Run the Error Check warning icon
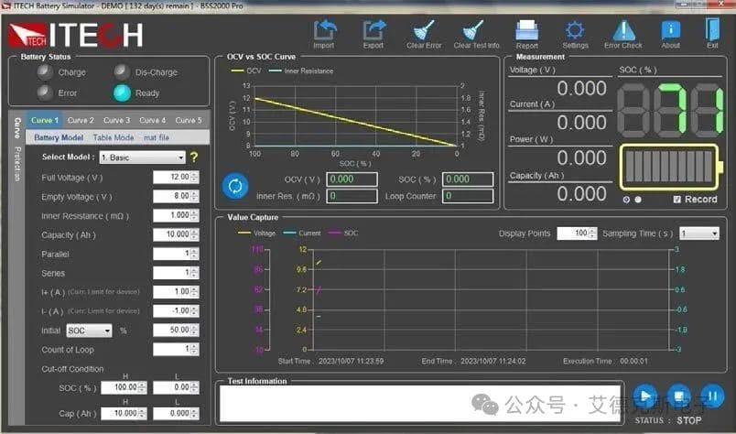The width and height of the screenshot is (736, 434). [623, 30]
